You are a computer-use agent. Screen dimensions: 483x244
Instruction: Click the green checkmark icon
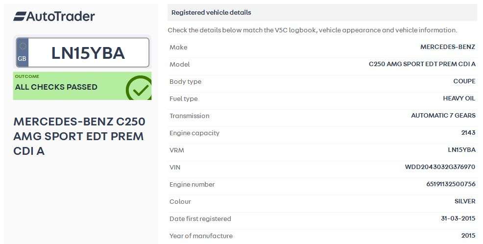click(139, 88)
